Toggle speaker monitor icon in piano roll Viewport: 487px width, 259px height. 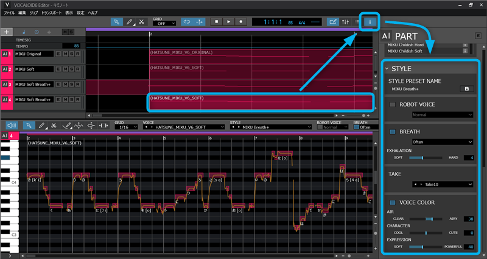[12, 126]
